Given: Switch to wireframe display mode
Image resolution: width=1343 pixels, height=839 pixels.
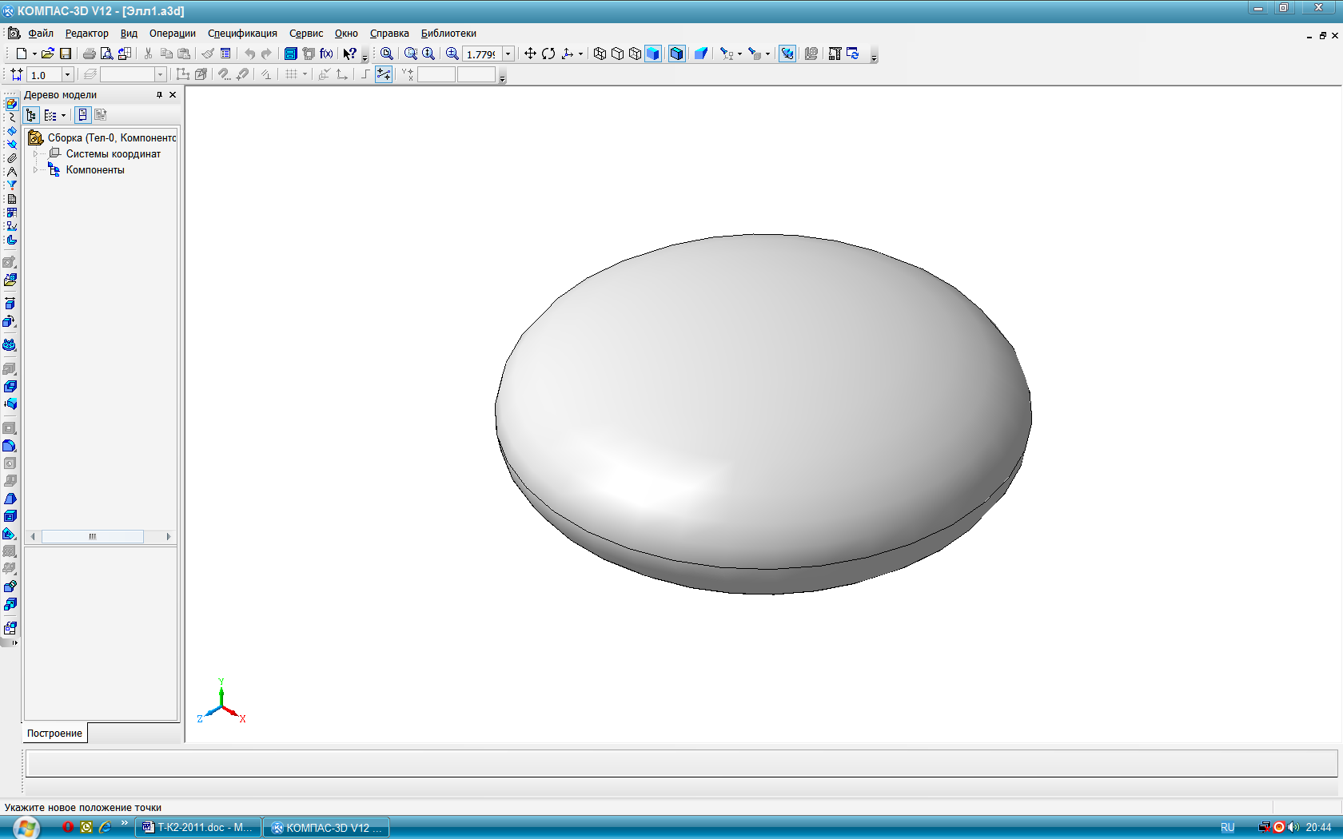Looking at the screenshot, I should 600,54.
